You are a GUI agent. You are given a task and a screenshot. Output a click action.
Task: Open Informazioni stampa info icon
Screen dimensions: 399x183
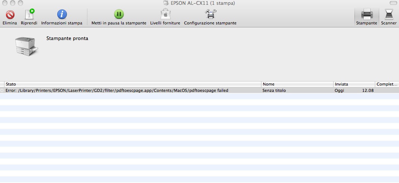point(62,14)
